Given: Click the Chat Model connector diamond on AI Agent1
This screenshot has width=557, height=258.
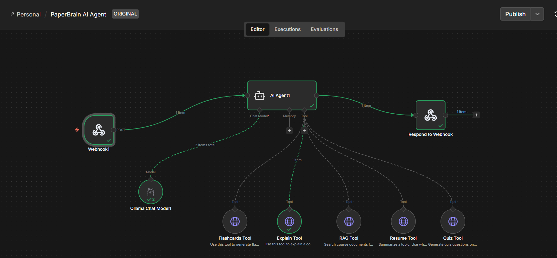Looking at the screenshot, I should tap(260, 110).
